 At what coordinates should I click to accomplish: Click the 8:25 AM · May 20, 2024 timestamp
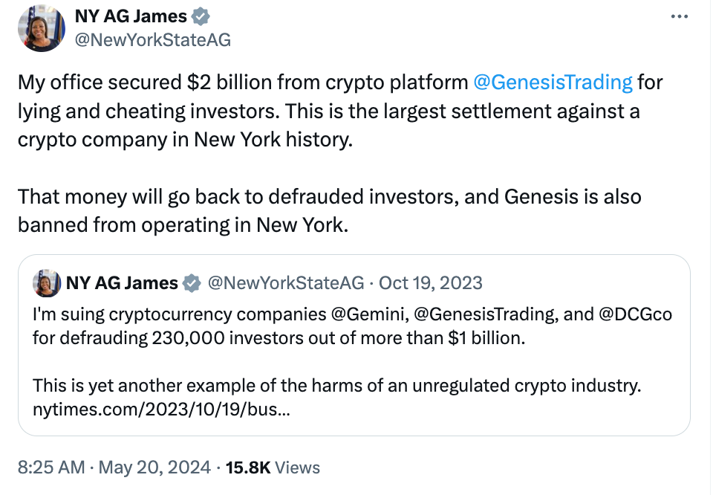coord(114,467)
